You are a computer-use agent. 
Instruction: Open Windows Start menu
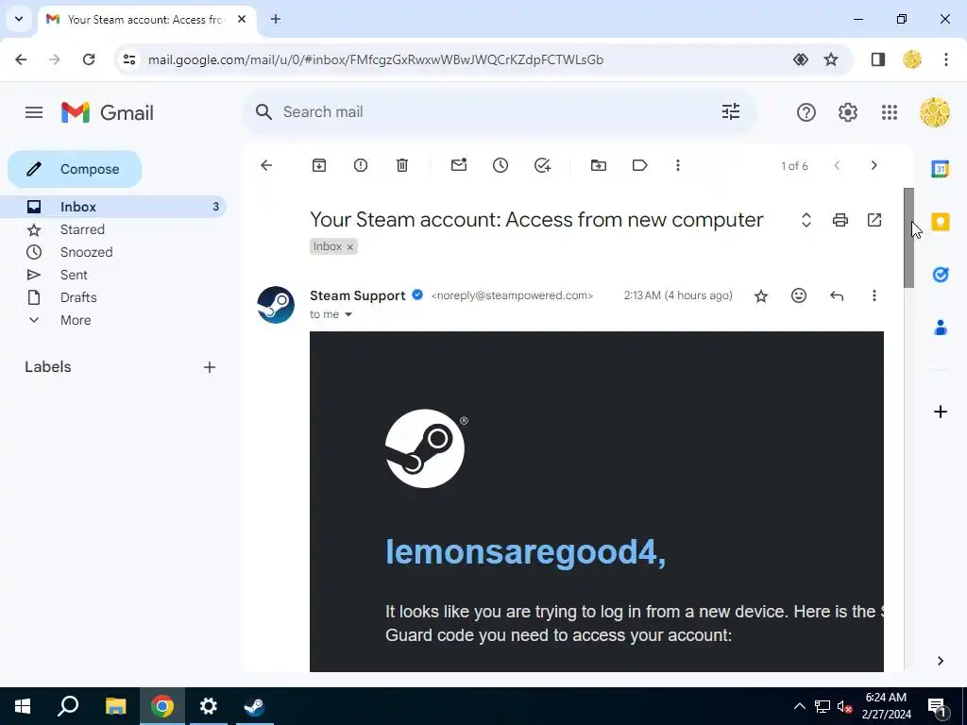pyautogui.click(x=23, y=706)
